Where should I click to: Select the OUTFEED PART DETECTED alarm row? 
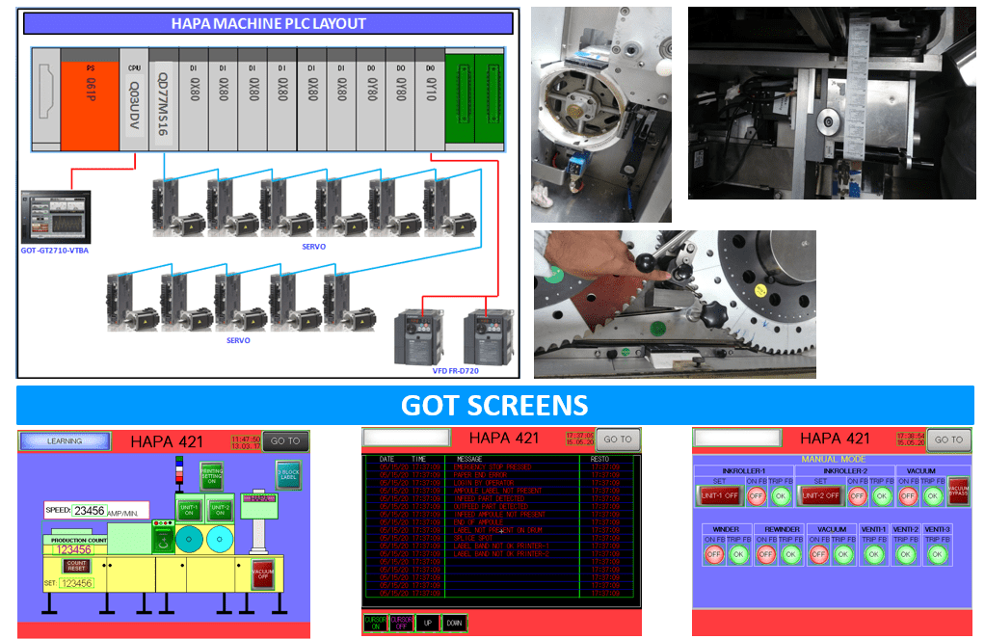click(x=501, y=506)
